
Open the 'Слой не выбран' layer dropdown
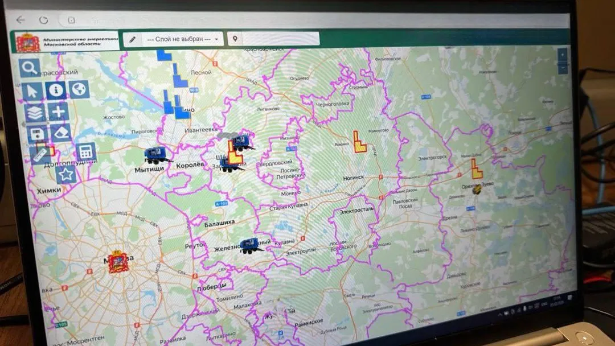[176, 39]
